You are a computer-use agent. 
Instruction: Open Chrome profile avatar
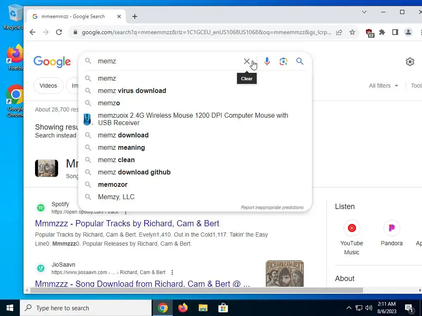pos(408,32)
